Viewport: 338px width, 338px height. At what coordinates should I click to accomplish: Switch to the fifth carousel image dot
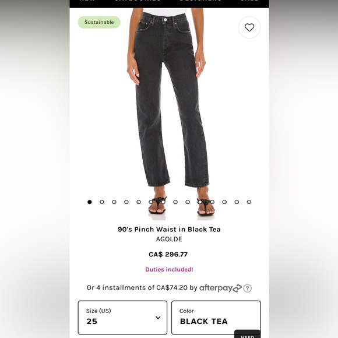(139, 202)
